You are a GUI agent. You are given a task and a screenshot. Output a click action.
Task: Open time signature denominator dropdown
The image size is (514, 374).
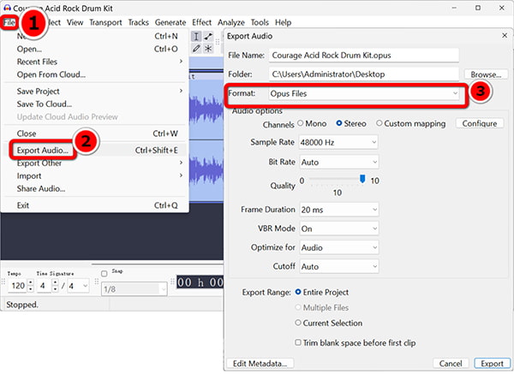(78, 286)
